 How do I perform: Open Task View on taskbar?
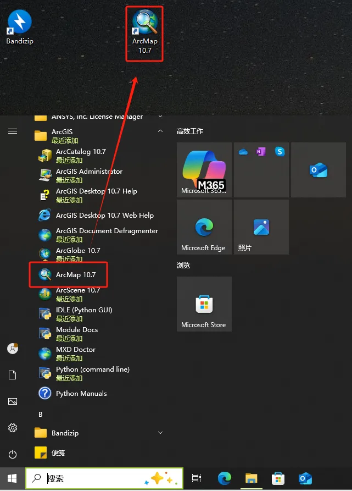point(197,478)
